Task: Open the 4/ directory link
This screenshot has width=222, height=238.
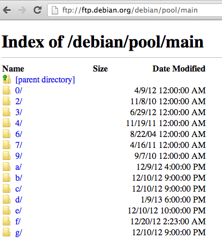Action: point(19,123)
